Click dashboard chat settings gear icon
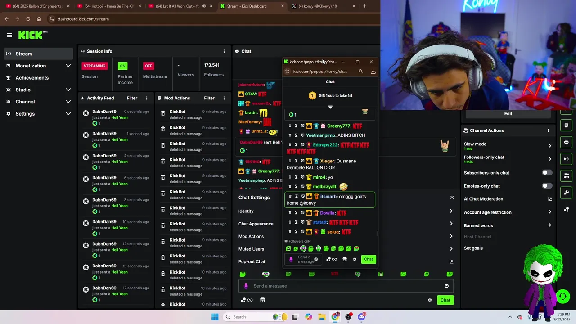The width and height of the screenshot is (576, 324). coord(430,300)
